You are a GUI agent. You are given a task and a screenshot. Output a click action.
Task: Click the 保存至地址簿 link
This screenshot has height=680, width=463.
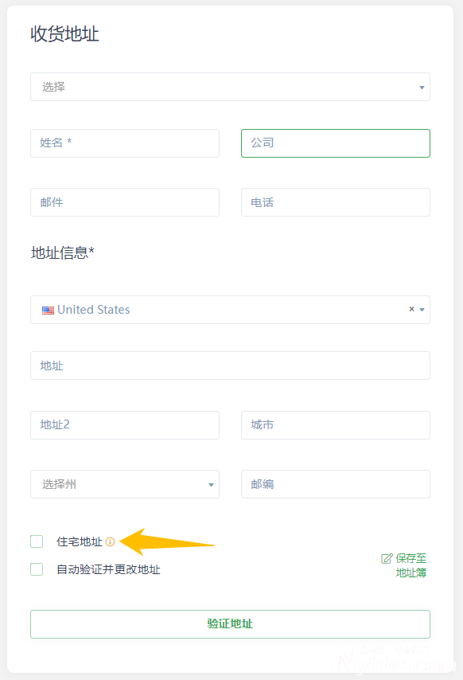tap(408, 565)
